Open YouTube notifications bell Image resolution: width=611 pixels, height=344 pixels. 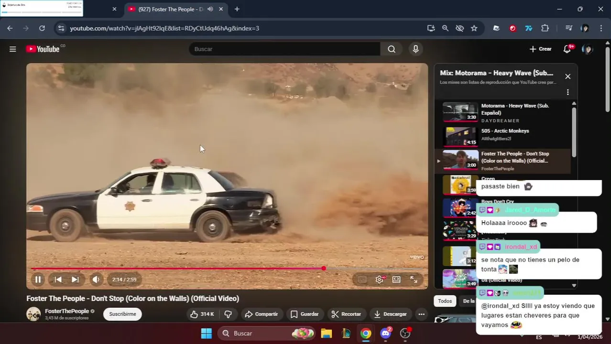click(567, 49)
